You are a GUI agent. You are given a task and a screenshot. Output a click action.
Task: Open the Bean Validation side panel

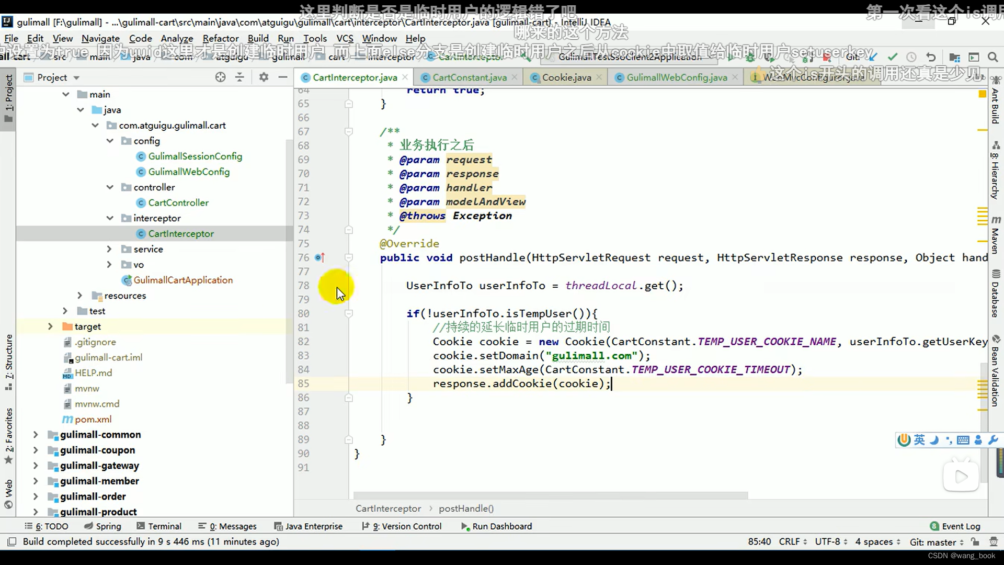(995, 370)
